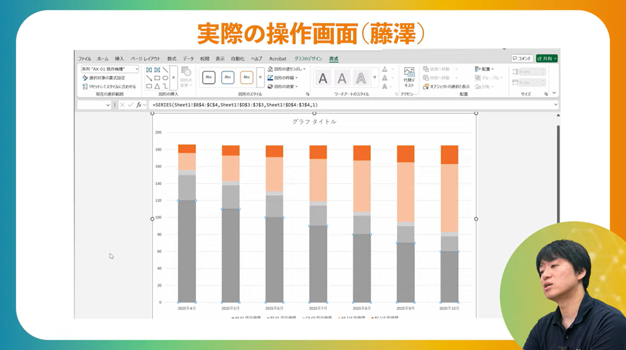This screenshot has width=626, height=350.
Task: Apply the black-outlined Abc shape style
Action: pyautogui.click(x=209, y=77)
